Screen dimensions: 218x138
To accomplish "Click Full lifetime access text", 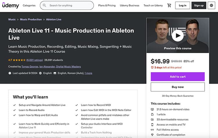I will click(x=167, y=130).
